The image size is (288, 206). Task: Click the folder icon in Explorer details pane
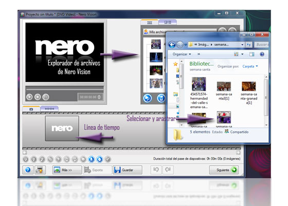[x=177, y=134]
